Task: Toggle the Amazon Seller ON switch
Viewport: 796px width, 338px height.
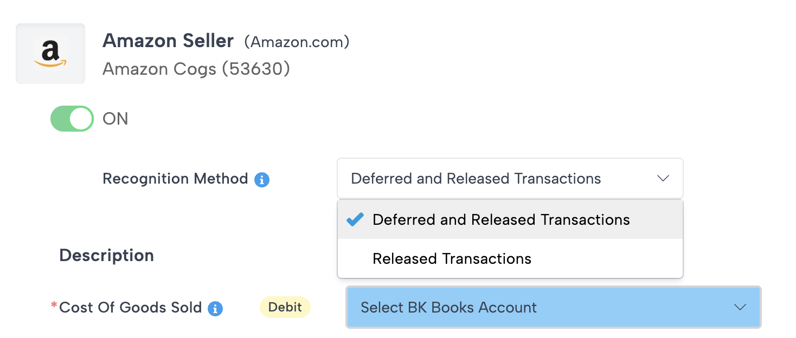Action: (72, 119)
